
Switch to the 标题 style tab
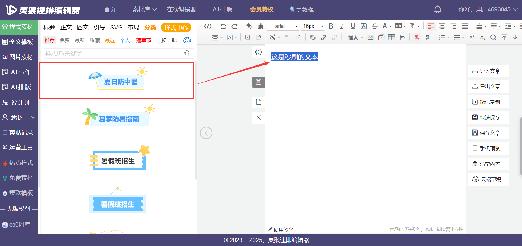(x=49, y=27)
